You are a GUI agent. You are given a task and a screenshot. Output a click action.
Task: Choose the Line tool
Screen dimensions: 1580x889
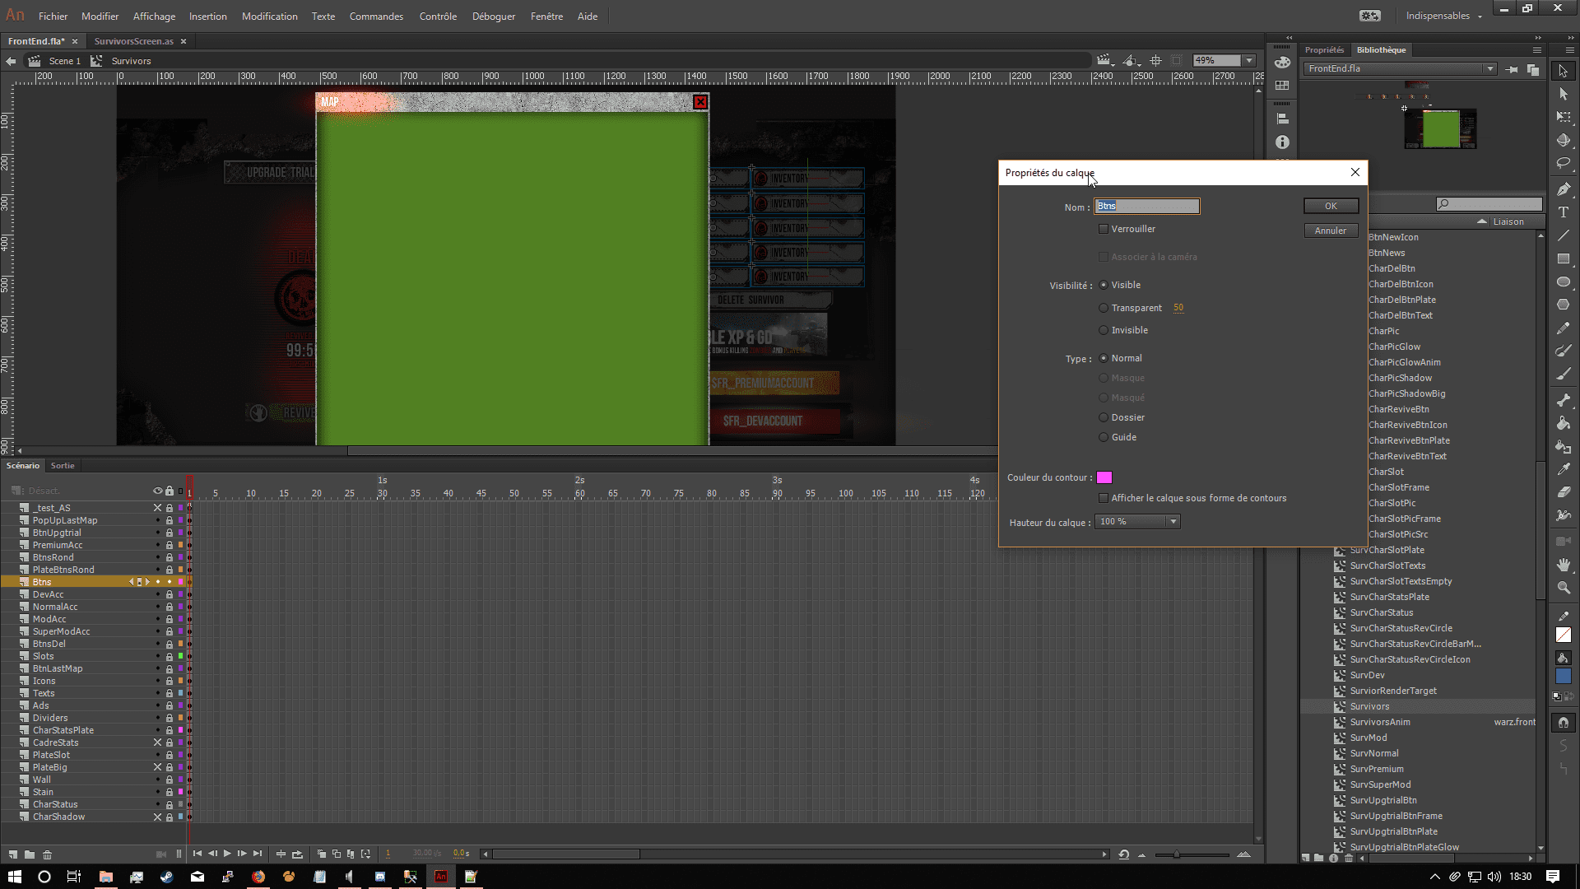click(1564, 235)
